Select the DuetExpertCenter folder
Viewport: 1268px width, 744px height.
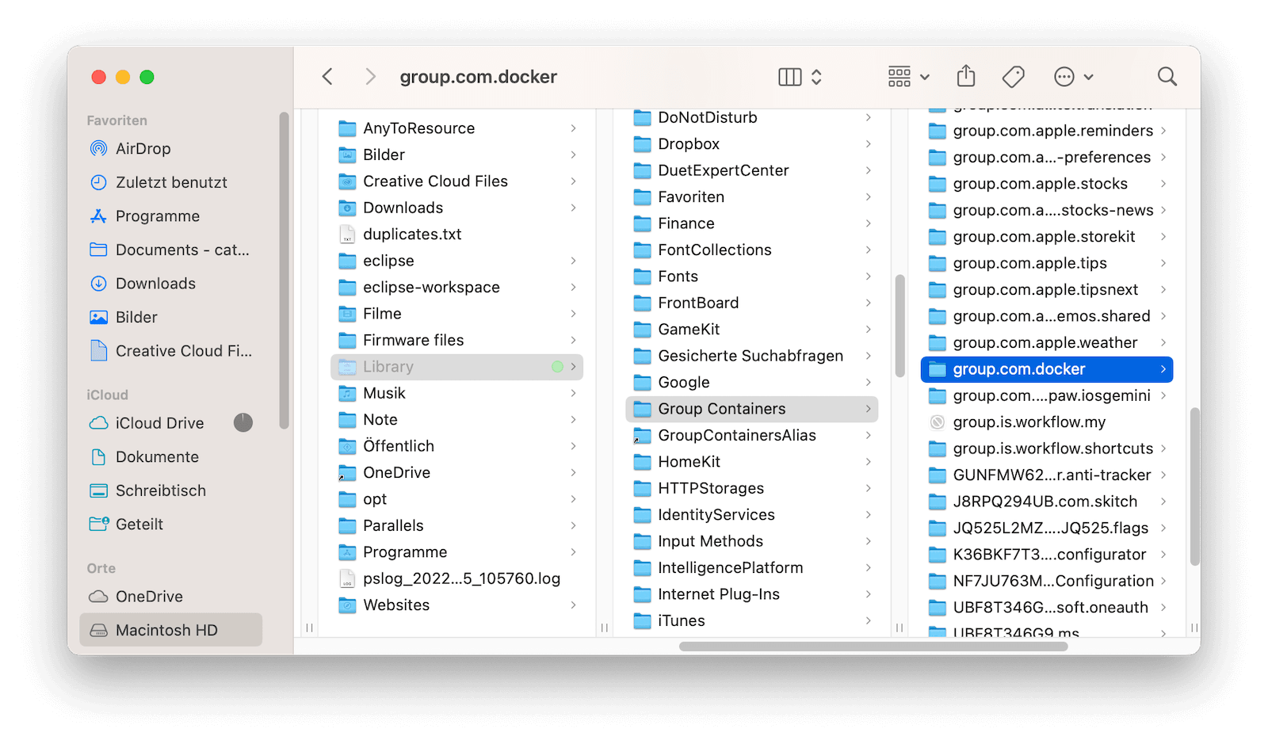click(x=751, y=170)
